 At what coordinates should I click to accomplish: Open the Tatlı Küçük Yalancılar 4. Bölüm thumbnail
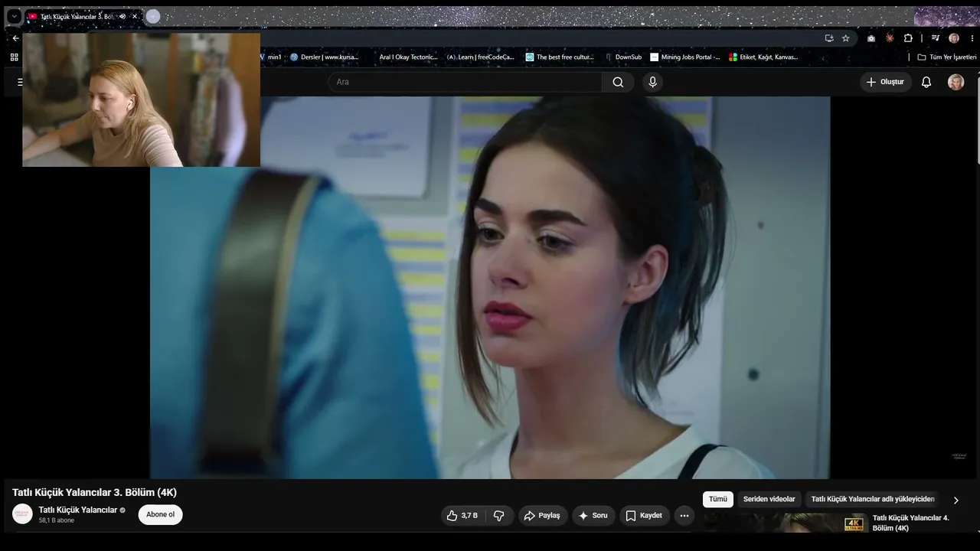786,523
